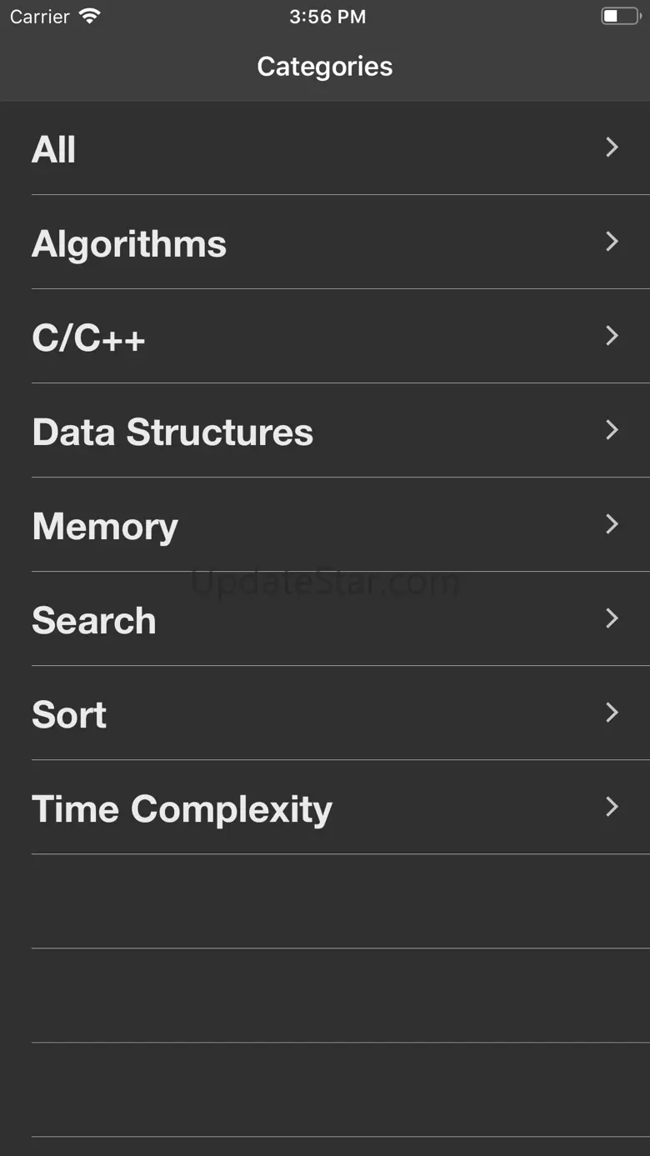Tap the Memory category label

coord(105,526)
